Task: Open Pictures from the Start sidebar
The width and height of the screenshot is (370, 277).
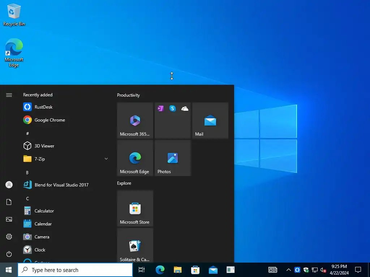Action: (9, 219)
